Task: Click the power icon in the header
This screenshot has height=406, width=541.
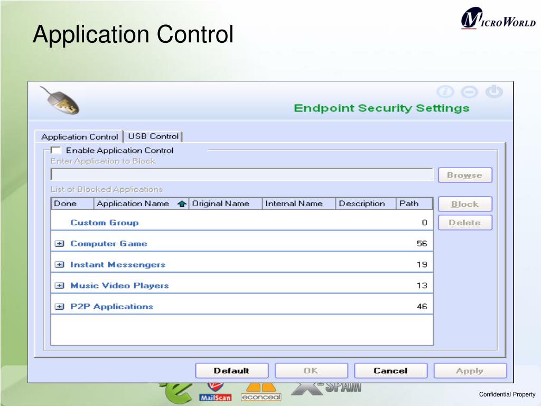Action: point(494,91)
